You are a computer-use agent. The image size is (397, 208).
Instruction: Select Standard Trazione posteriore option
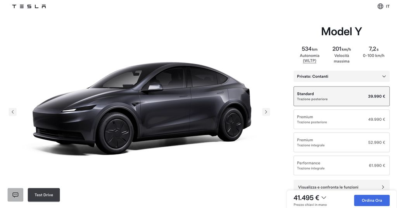(x=341, y=96)
